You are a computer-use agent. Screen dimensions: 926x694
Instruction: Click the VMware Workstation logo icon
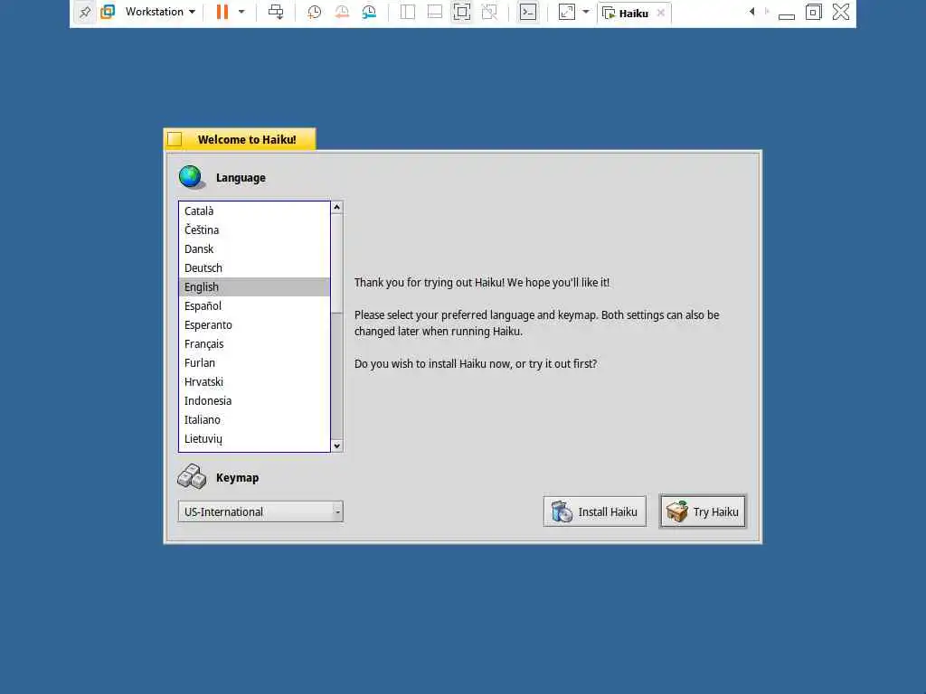click(108, 12)
